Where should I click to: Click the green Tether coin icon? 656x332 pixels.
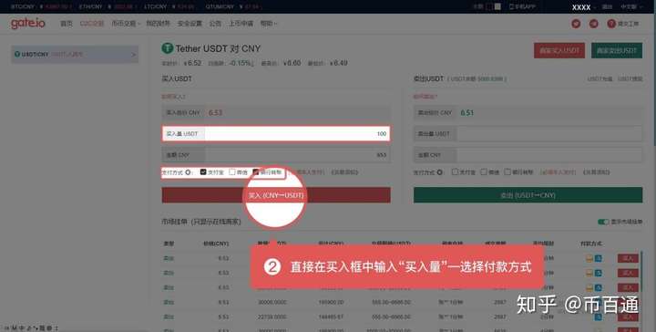pyautogui.click(x=168, y=48)
